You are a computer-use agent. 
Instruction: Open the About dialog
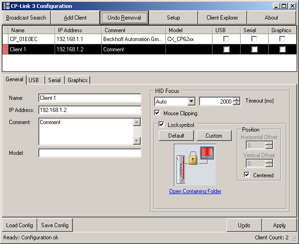click(x=271, y=18)
